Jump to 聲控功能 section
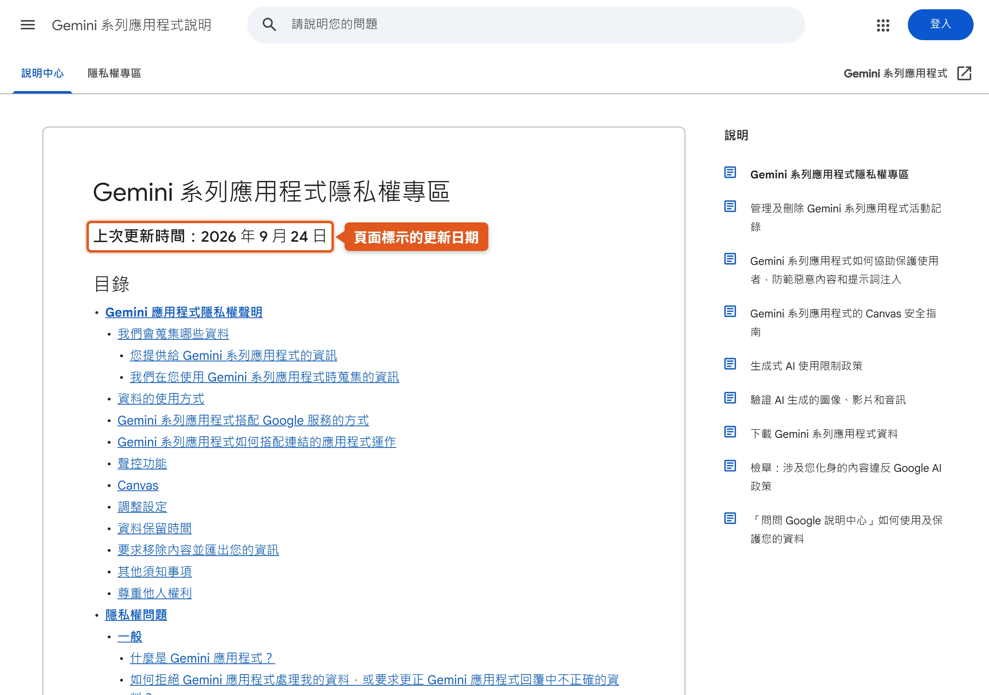Screen dimensions: 989x695 pos(142,463)
